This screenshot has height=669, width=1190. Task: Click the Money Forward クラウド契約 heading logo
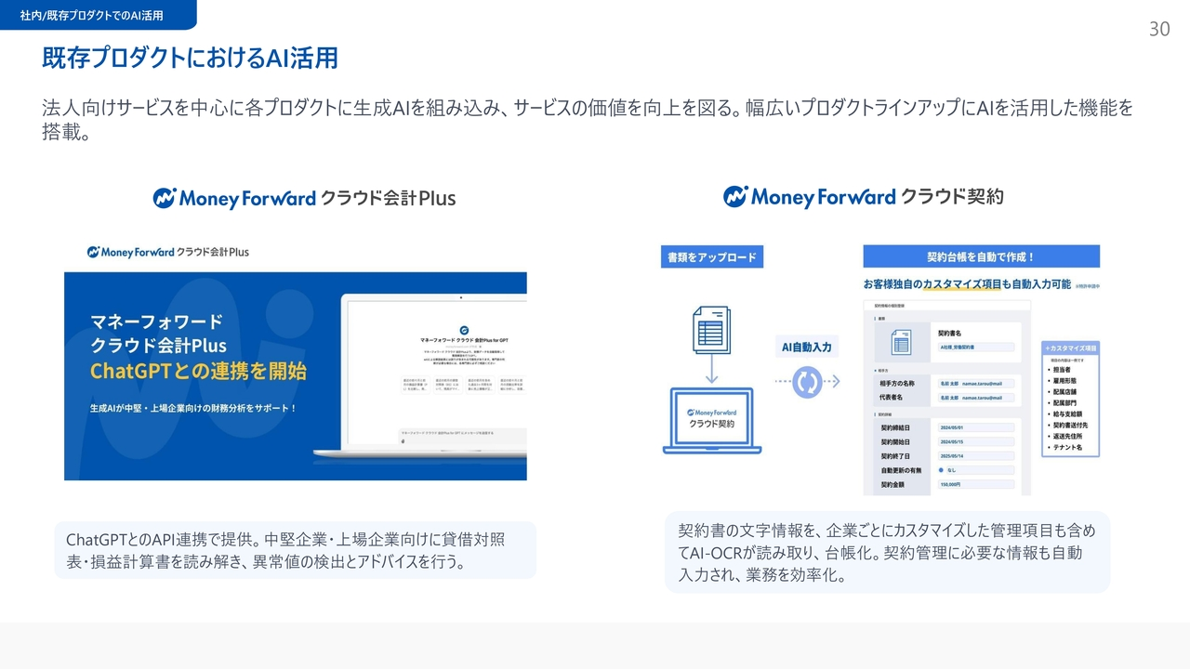click(x=864, y=196)
